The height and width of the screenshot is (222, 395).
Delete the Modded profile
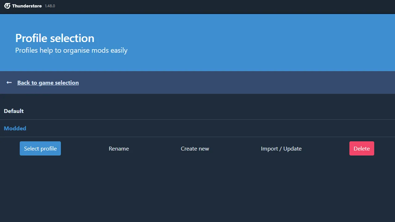(x=361, y=148)
